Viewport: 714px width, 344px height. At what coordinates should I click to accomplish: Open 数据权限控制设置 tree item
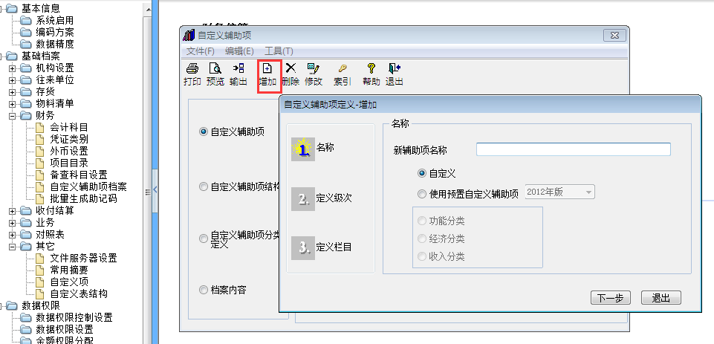click(x=74, y=317)
